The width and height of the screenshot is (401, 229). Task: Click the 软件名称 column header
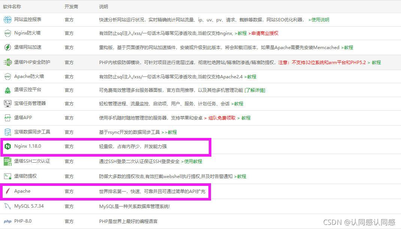pos(12,7)
